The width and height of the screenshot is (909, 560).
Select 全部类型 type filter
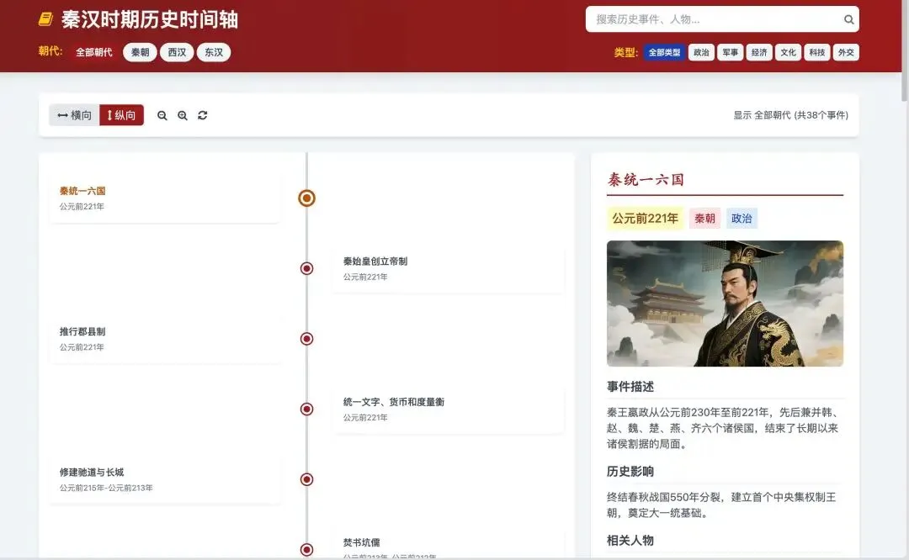click(664, 52)
